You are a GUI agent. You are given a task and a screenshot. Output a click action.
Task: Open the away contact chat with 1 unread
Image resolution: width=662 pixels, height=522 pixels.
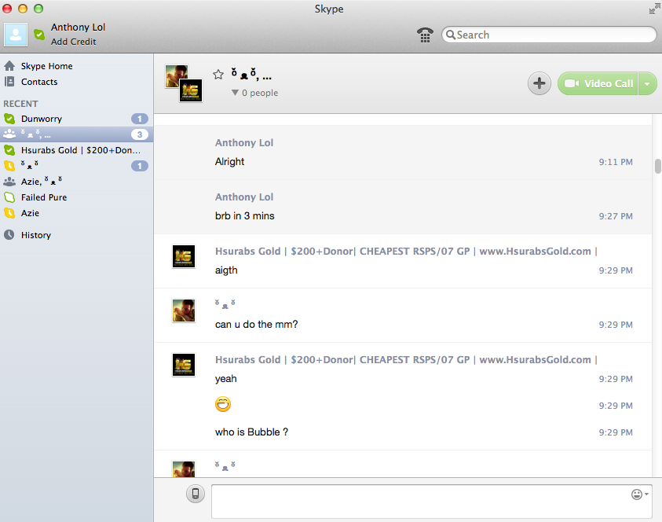[76, 166]
